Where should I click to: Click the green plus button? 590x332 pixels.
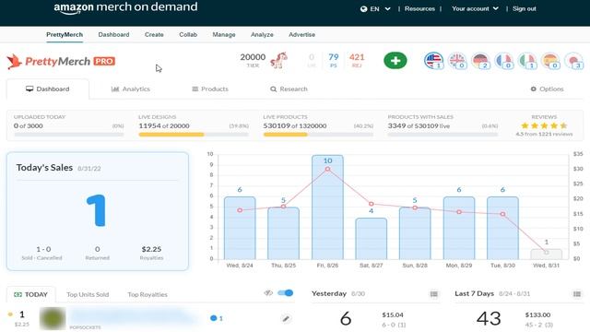click(x=395, y=61)
